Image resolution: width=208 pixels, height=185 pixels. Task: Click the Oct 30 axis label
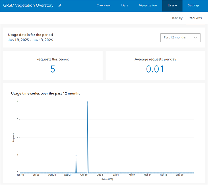[x=84, y=175]
